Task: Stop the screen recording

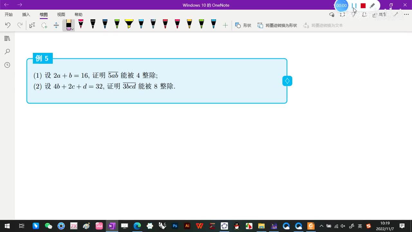Action: pos(363,5)
